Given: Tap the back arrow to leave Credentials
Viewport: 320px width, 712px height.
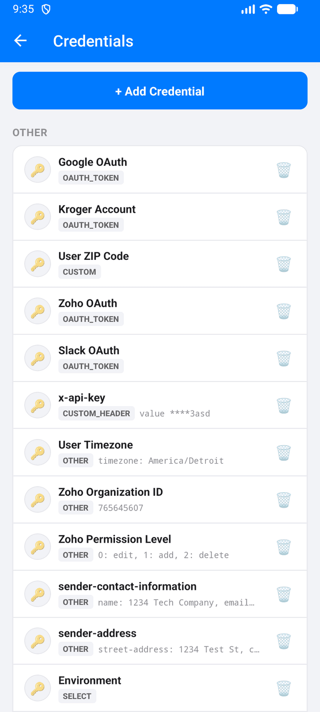Looking at the screenshot, I should [x=20, y=41].
